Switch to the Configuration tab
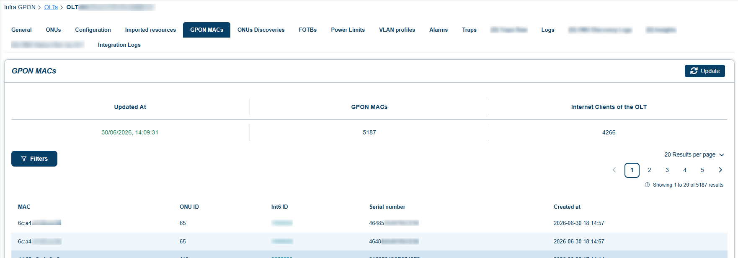 tap(93, 30)
